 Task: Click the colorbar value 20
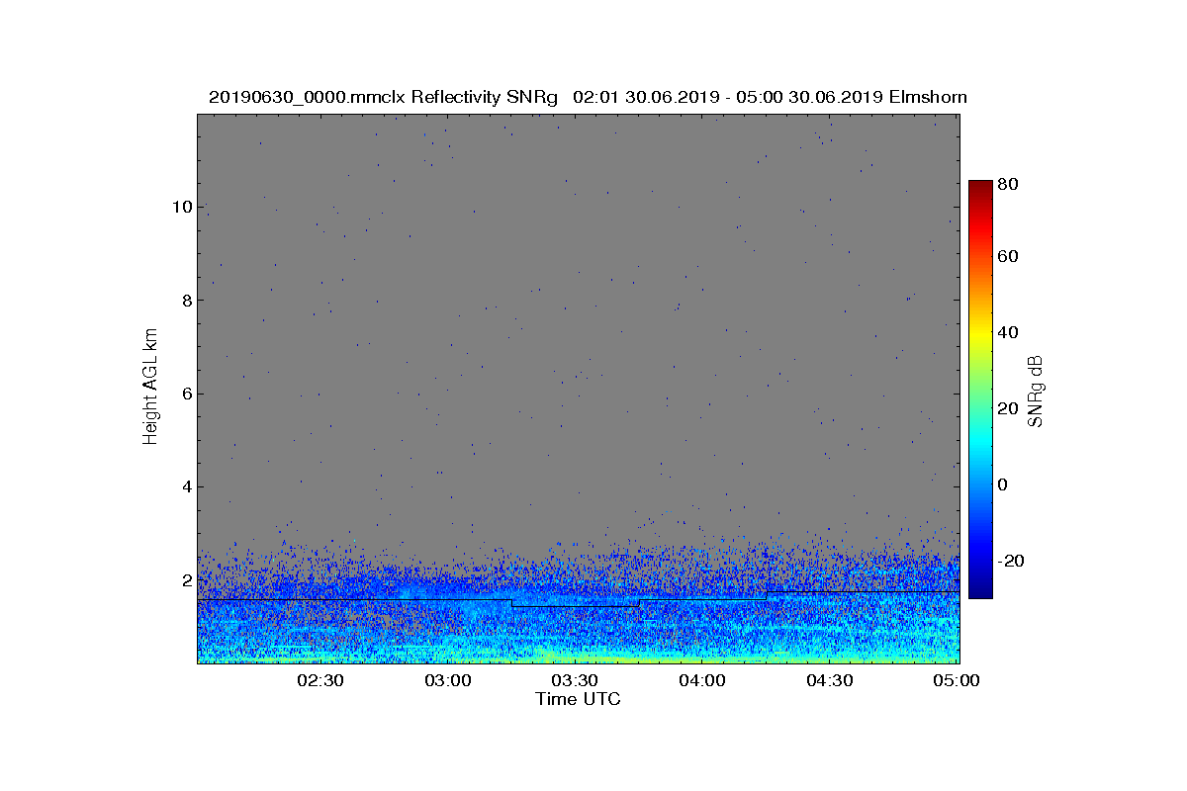coord(1009,408)
